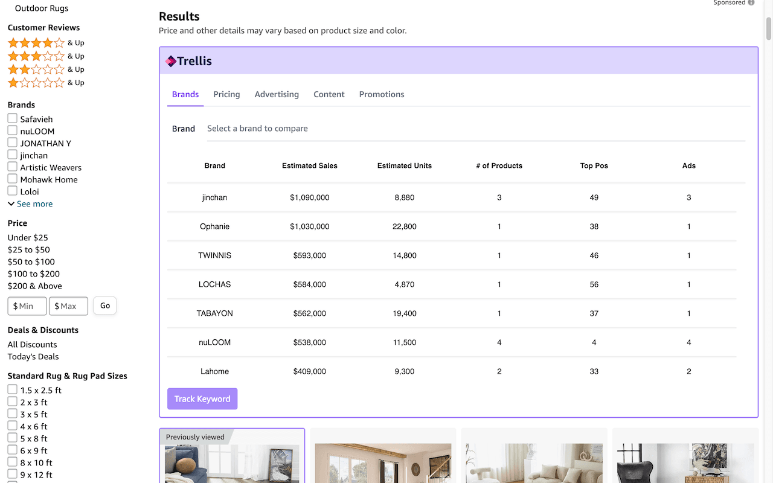The width and height of the screenshot is (773, 483).
Task: Expand See more brands
Action: pos(30,204)
